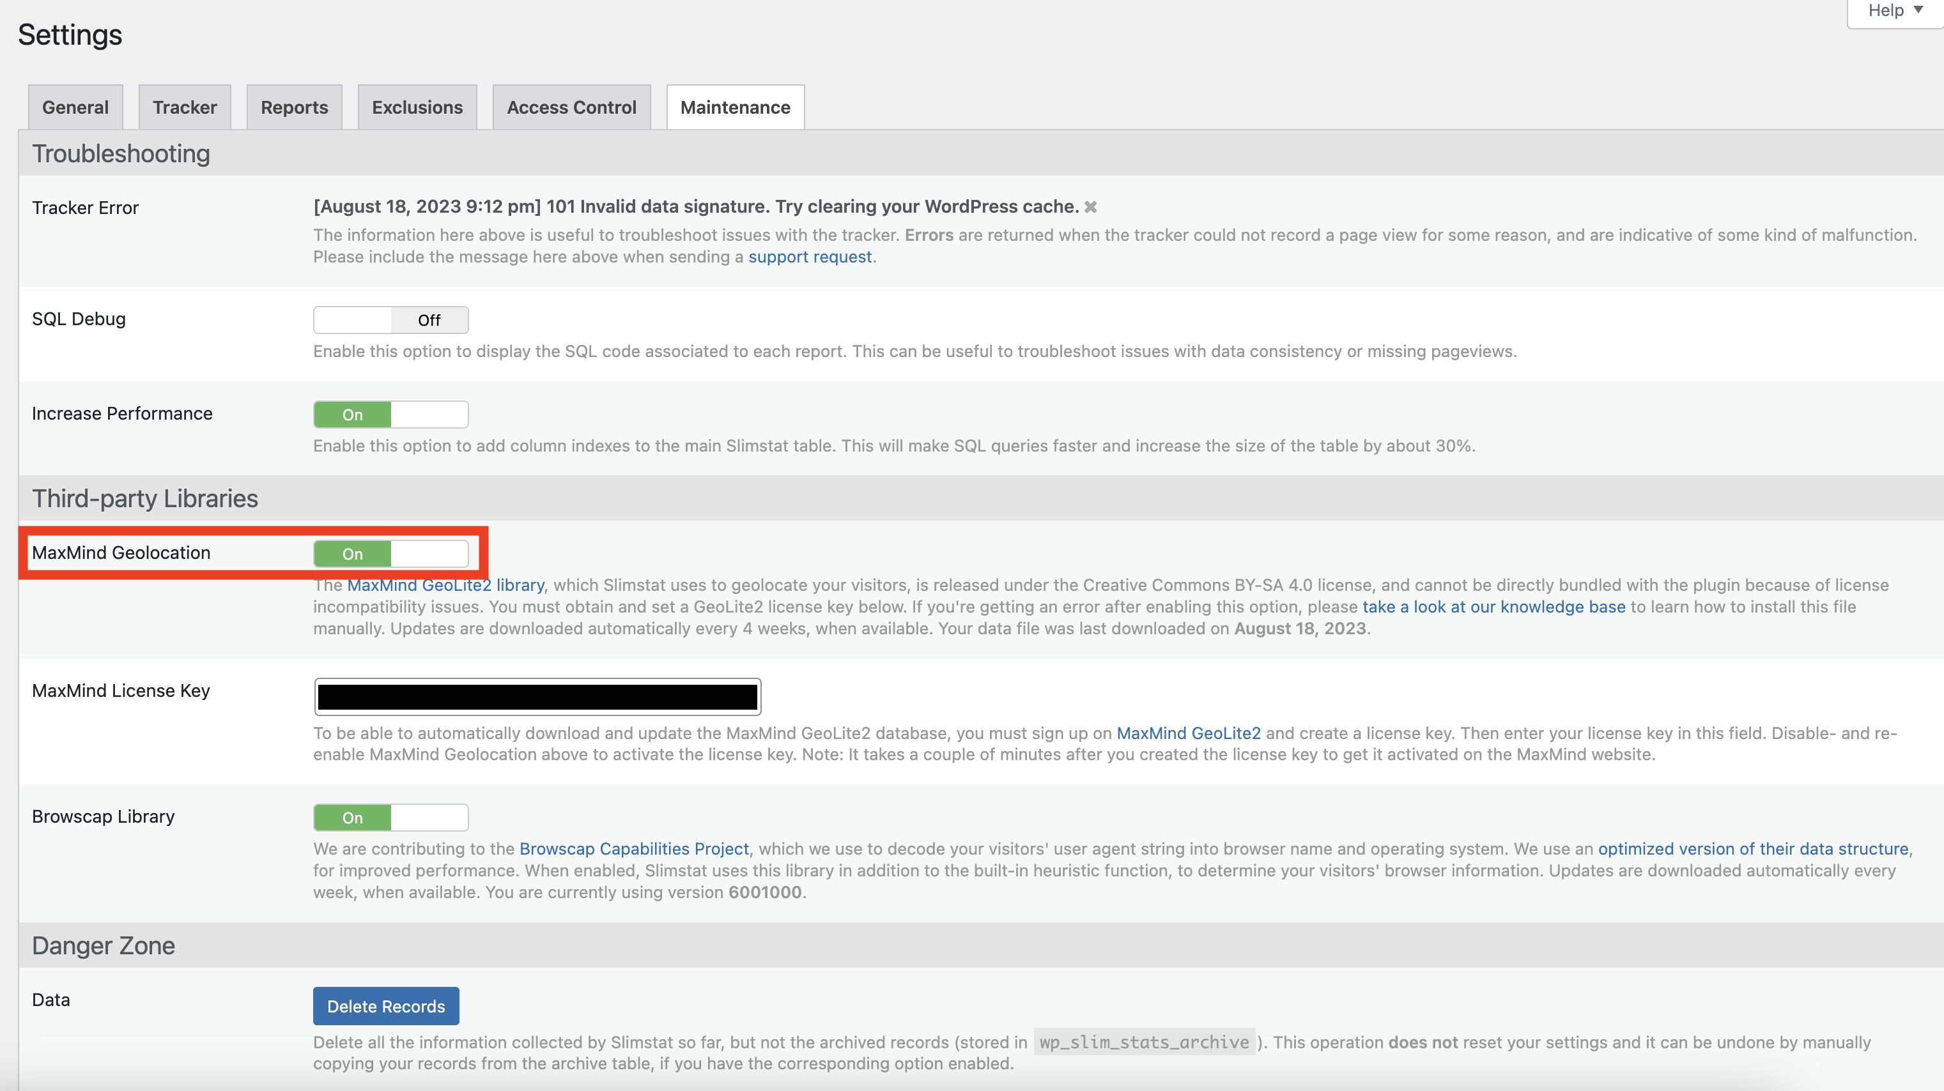Click the Maintenance tab
1944x1091 pixels.
(736, 107)
